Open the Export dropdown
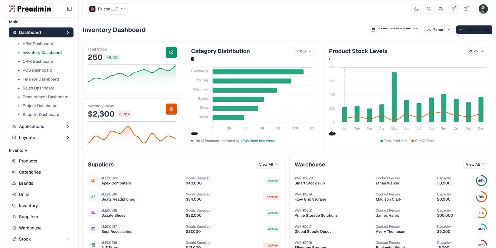 tap(439, 30)
